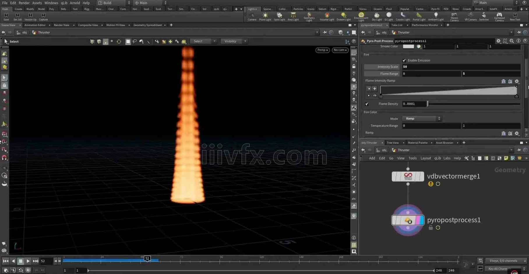Click the Point Light shelf tool
The image size is (529, 274).
pos(265,16)
